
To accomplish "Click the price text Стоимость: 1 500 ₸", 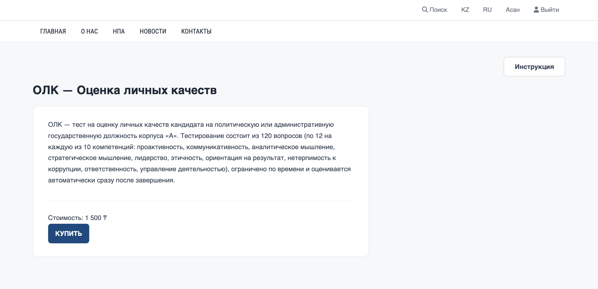I will [78, 218].
